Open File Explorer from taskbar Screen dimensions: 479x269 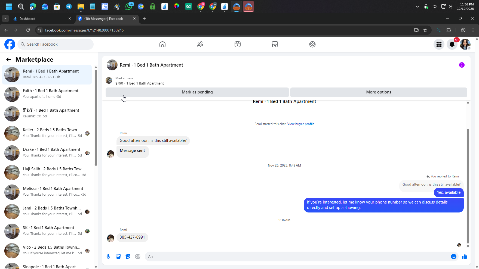pos(81,7)
